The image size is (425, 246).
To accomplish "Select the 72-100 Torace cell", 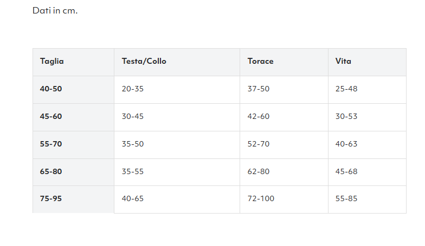I will 261,198.
